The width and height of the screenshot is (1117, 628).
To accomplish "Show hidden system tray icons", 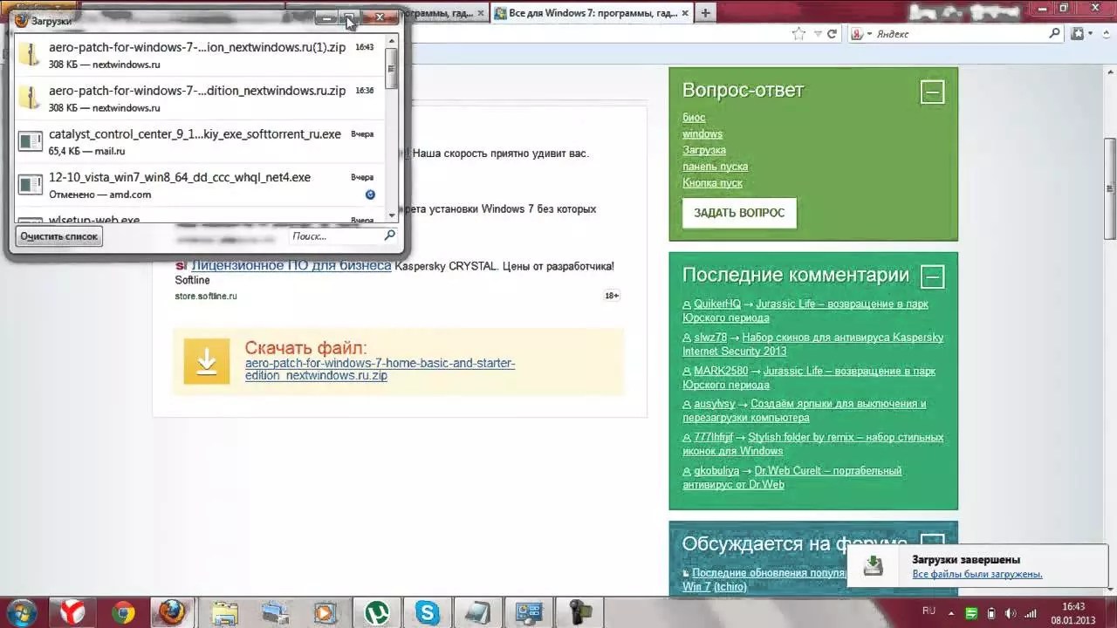I will pos(953,612).
